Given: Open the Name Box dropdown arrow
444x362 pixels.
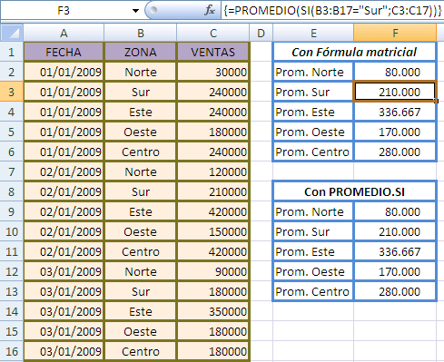Looking at the screenshot, I should coord(135,11).
